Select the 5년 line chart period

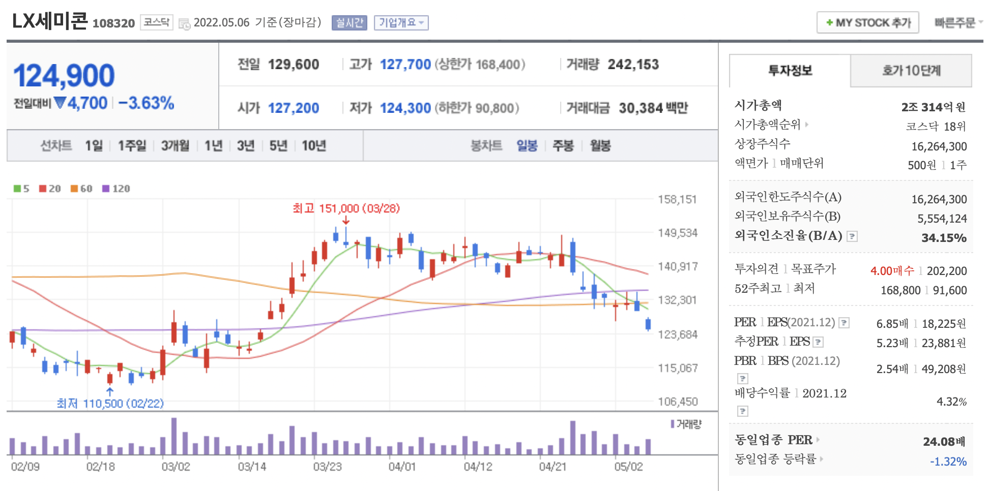pyautogui.click(x=278, y=146)
